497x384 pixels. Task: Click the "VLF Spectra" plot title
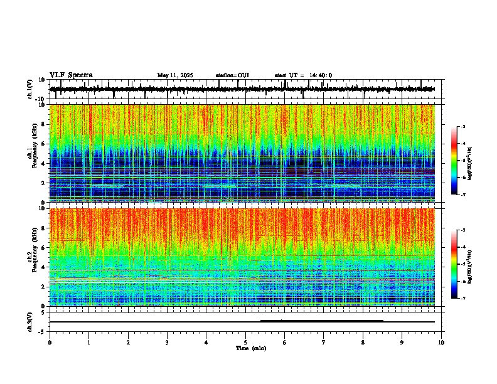click(71, 75)
